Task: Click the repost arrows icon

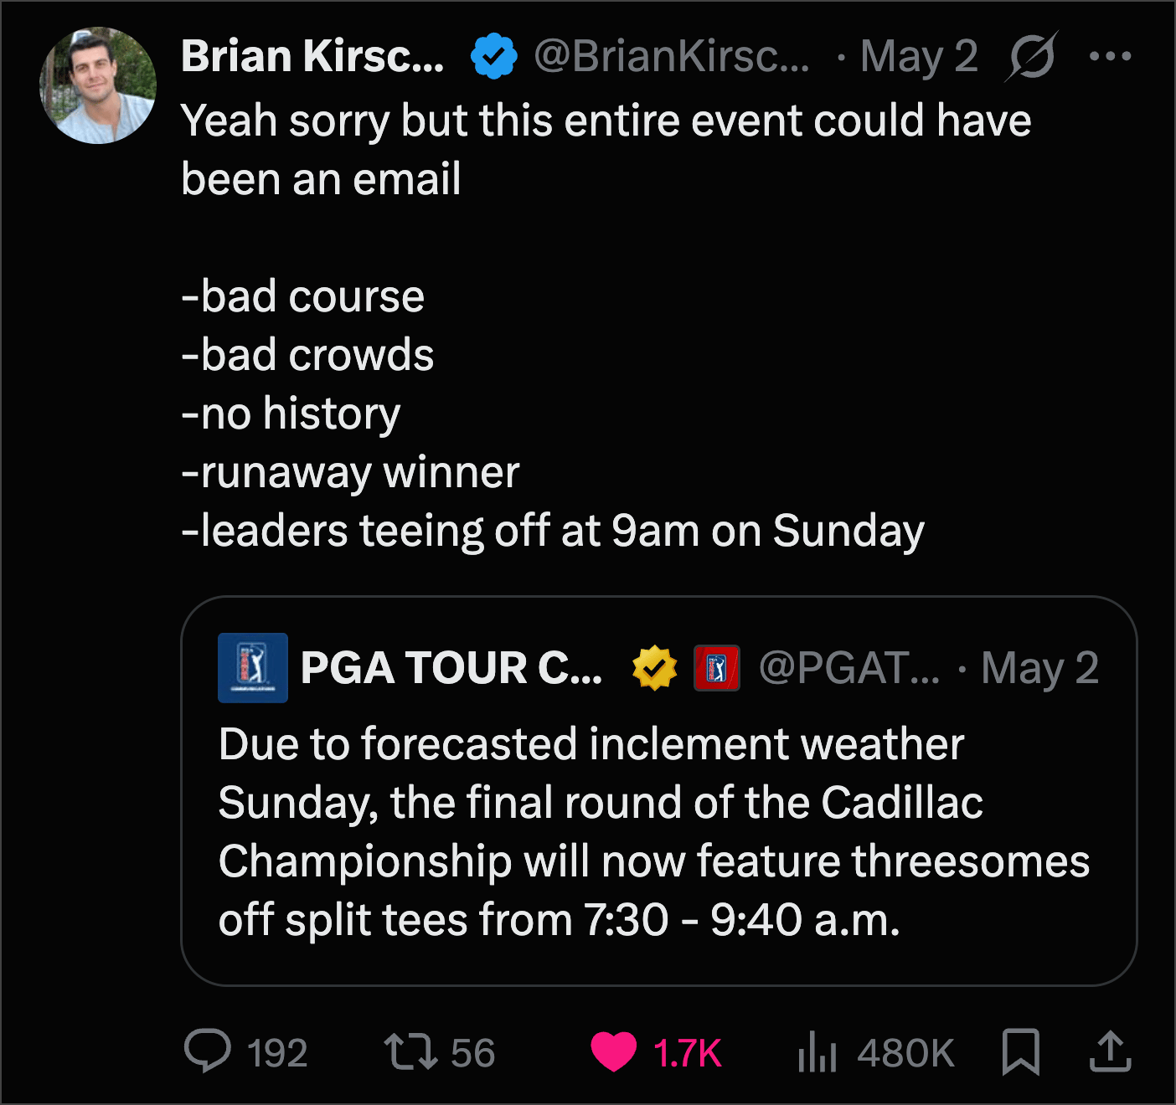Action: [x=410, y=1051]
